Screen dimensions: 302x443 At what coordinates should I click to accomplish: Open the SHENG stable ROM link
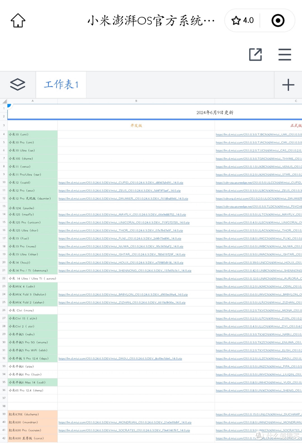click(259, 390)
